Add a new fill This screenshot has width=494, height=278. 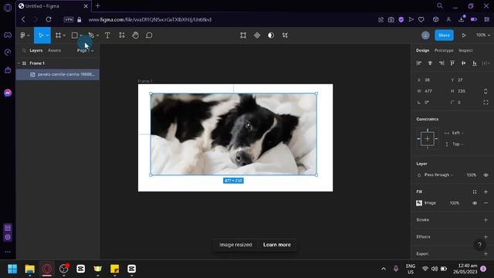pos(486,192)
